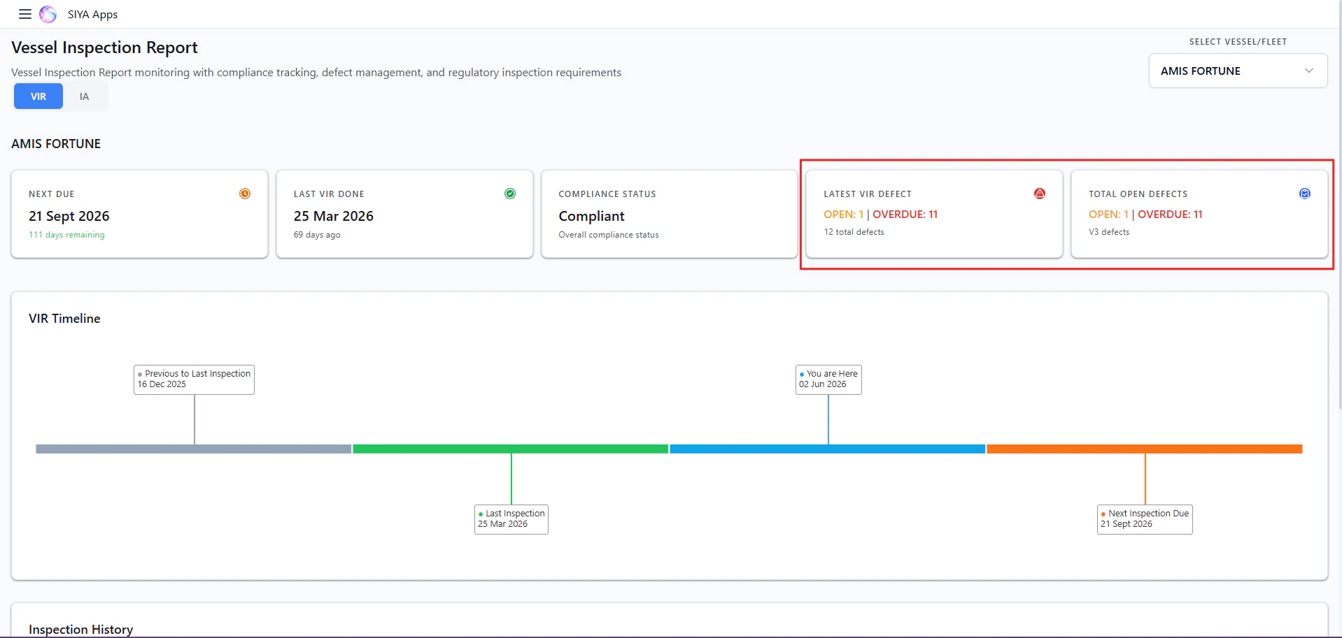Click the SIYA Apps title

click(x=92, y=14)
